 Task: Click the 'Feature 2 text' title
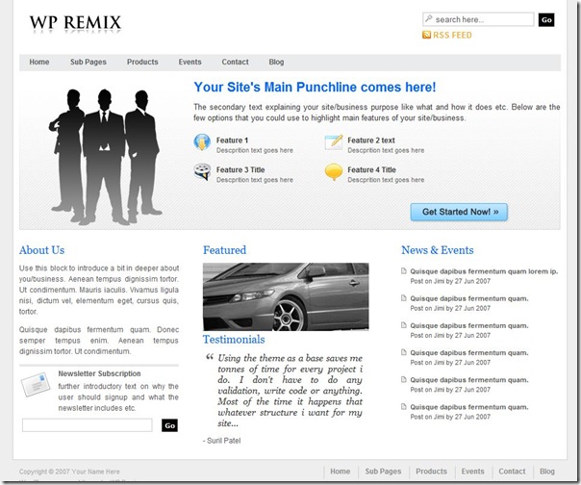(371, 140)
